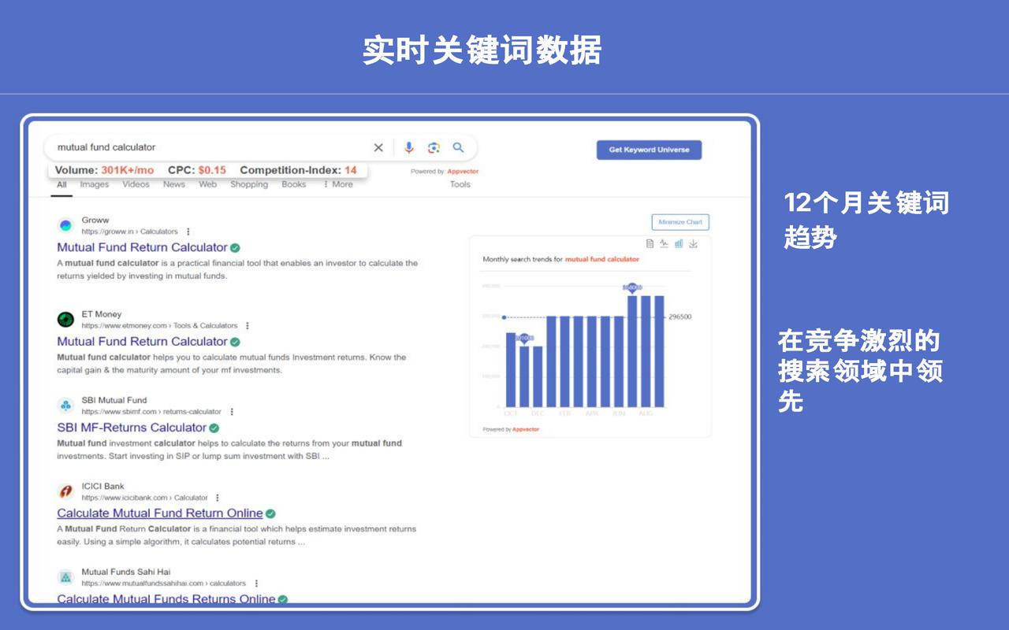This screenshot has width=1009, height=630.
Task: Click verified badge next to ICICI result title
Action: tap(270, 513)
